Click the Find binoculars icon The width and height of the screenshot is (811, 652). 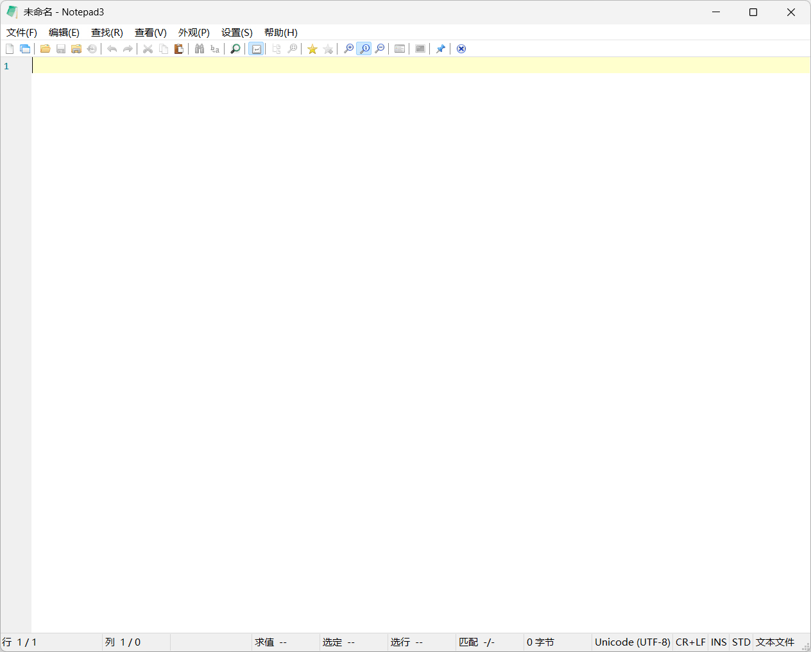pyautogui.click(x=200, y=49)
